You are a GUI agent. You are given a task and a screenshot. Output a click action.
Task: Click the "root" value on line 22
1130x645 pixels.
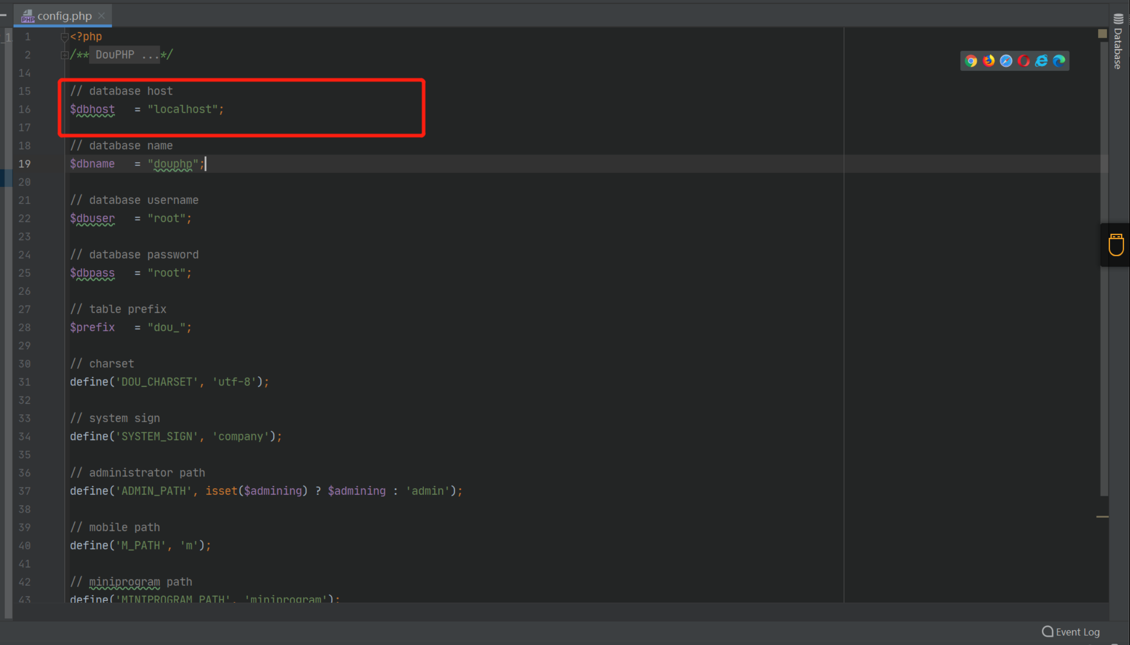[x=166, y=218]
